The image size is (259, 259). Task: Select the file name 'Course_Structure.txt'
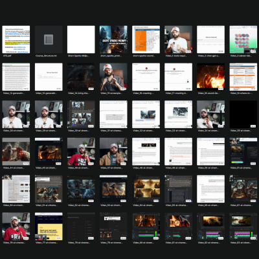[x=46, y=56]
